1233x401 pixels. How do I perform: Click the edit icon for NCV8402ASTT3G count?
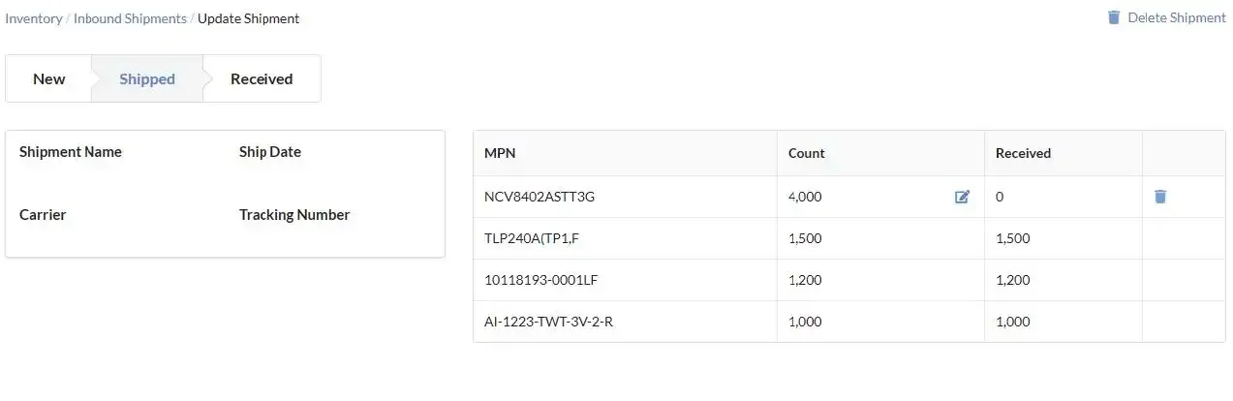[x=962, y=197]
